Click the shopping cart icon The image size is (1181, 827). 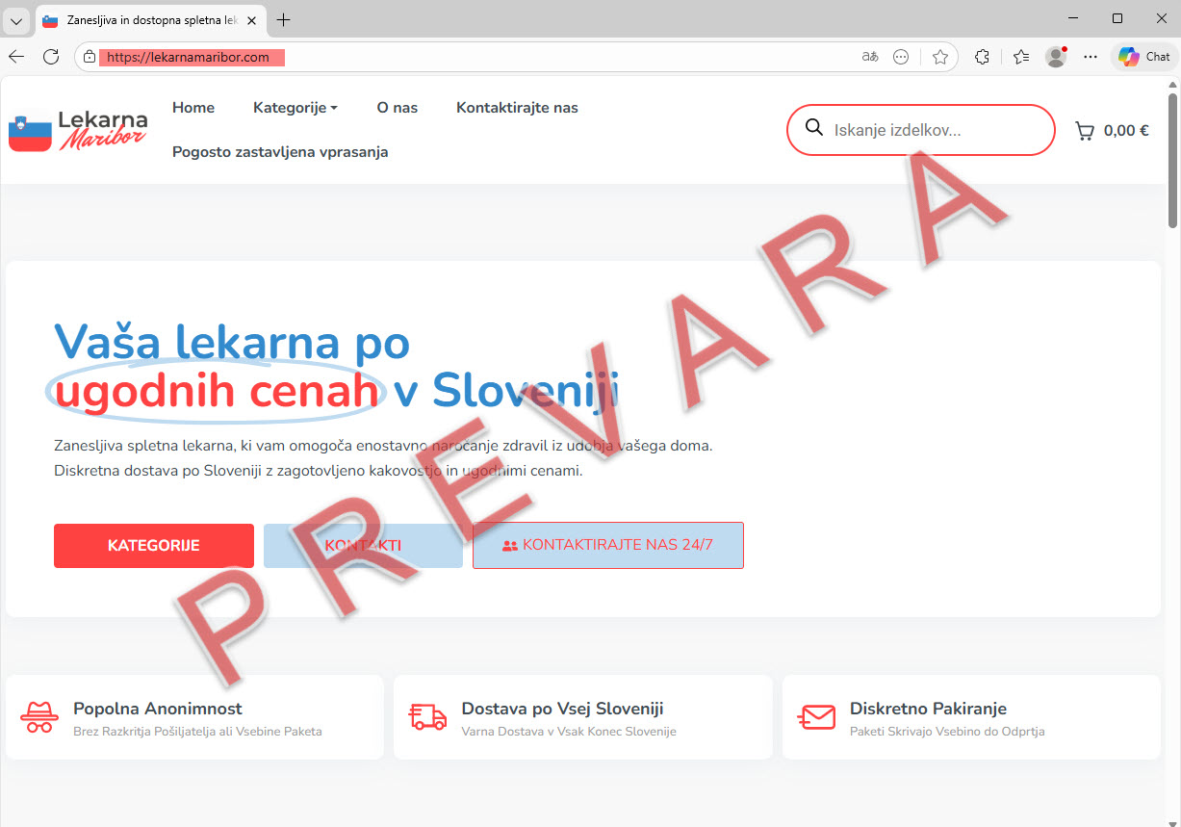coord(1085,131)
